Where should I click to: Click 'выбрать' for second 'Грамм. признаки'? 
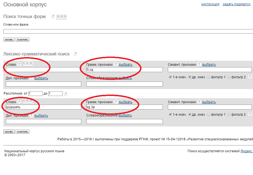(126, 102)
